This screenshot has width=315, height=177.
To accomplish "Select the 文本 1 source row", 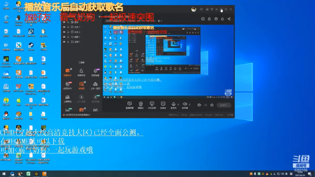I will [82, 27].
